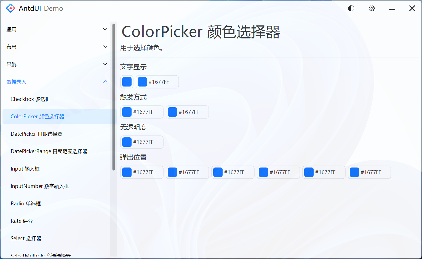Open the ColorPicker showing #1677FF under 文字显示

click(157, 82)
